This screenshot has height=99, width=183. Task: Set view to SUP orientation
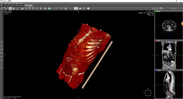pyautogui.click(x=2, y=56)
